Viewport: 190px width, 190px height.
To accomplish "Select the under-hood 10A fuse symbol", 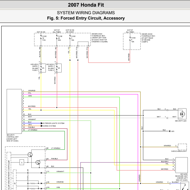I will [x=130, y=39].
